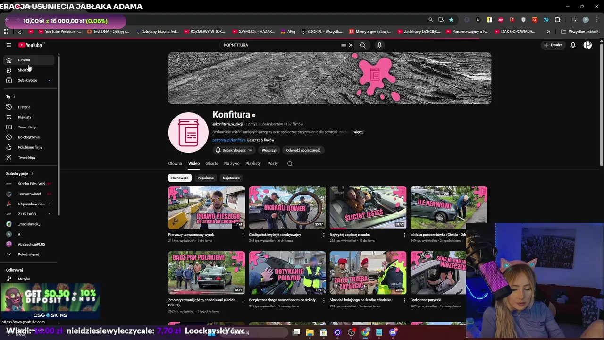This screenshot has height=340, width=604.
Task: Start voice search with microphone icon
Action: [x=379, y=45]
